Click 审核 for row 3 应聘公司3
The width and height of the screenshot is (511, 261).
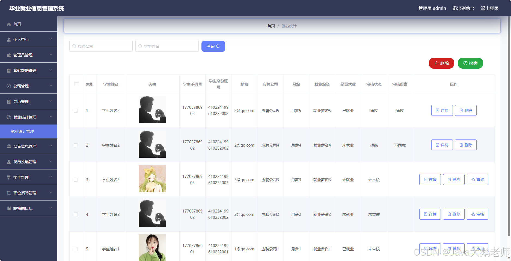pyautogui.click(x=477, y=180)
